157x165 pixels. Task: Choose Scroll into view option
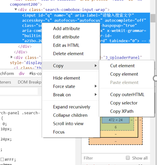(x=71, y=124)
